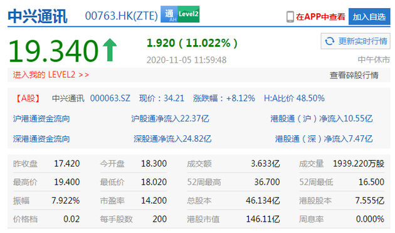Click the mobile phone icon beside 在APP中查看
The image size is (395, 233).
(x=290, y=17)
